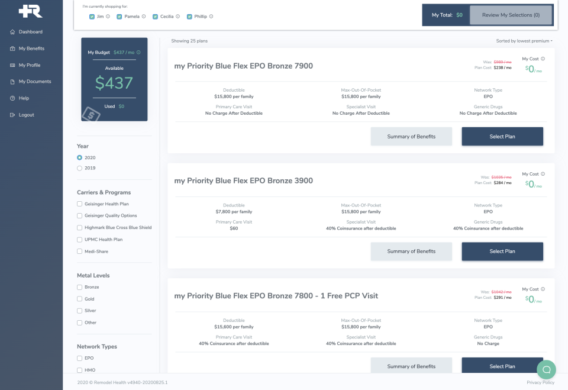Select Plan for Bronze 7800 Free PCP

tap(502, 365)
